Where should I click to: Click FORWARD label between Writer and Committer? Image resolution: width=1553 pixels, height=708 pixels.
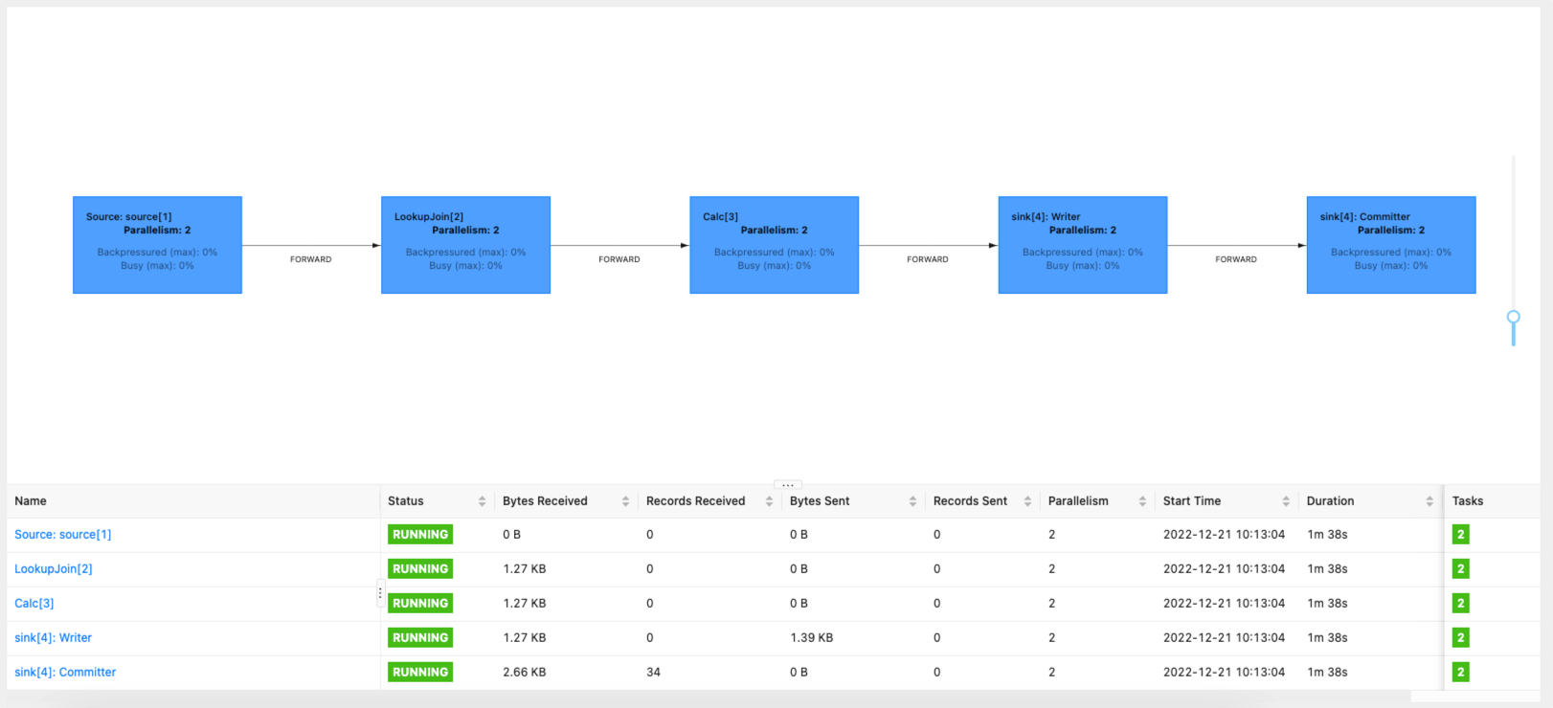coord(1236,259)
